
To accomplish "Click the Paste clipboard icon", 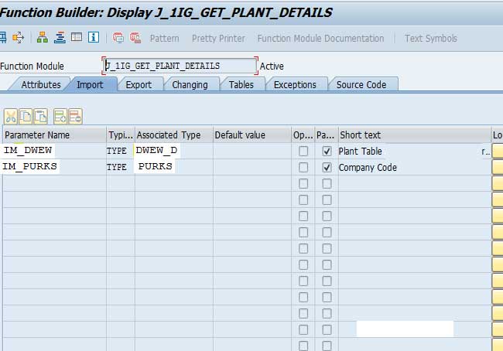I will [x=40, y=116].
